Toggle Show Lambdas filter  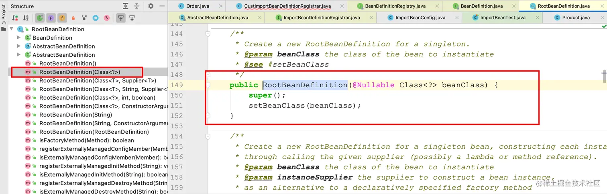[107, 18]
